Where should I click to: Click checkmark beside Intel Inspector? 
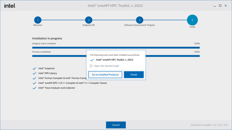35,69
